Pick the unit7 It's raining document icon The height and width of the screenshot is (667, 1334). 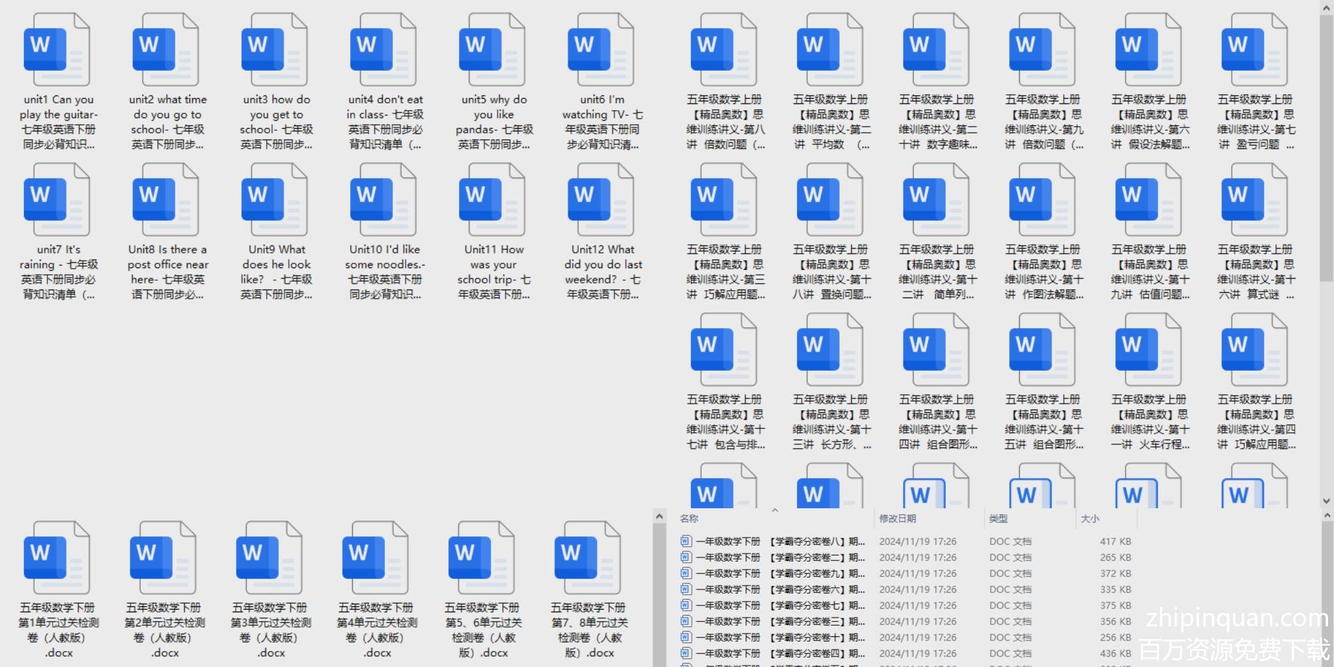(x=57, y=200)
